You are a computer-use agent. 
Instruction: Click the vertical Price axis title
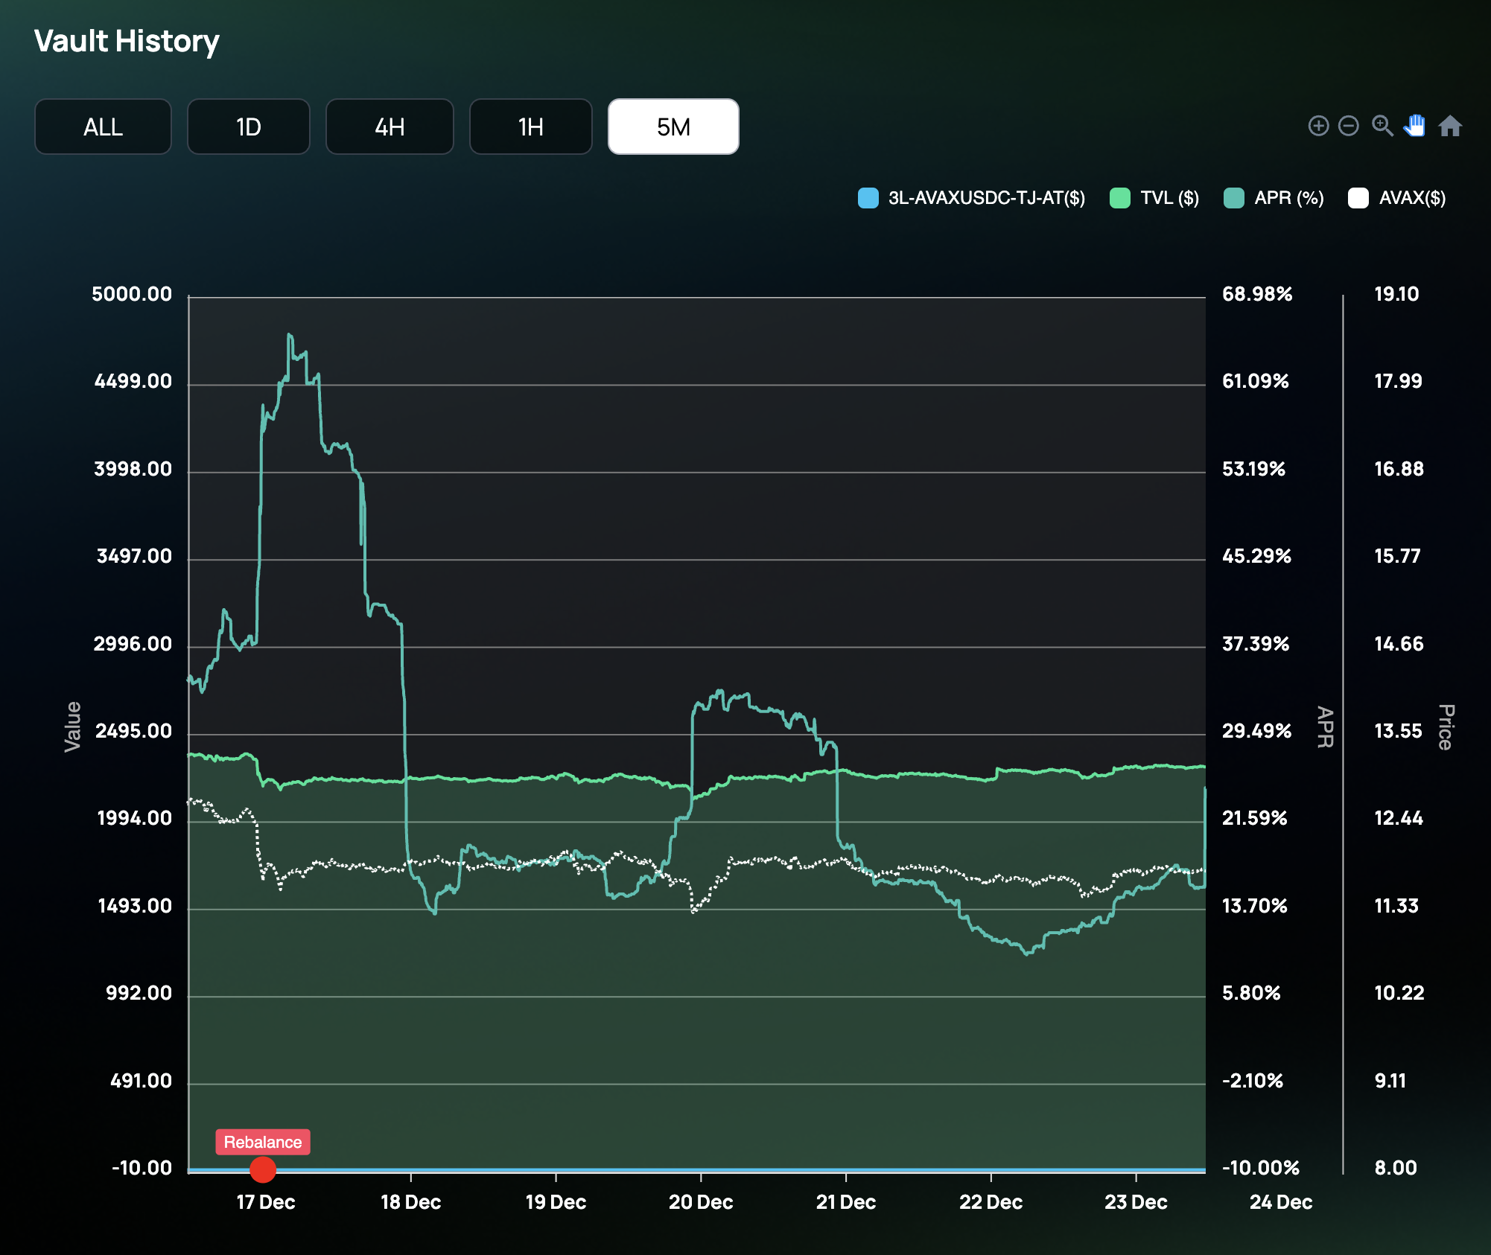[1445, 727]
